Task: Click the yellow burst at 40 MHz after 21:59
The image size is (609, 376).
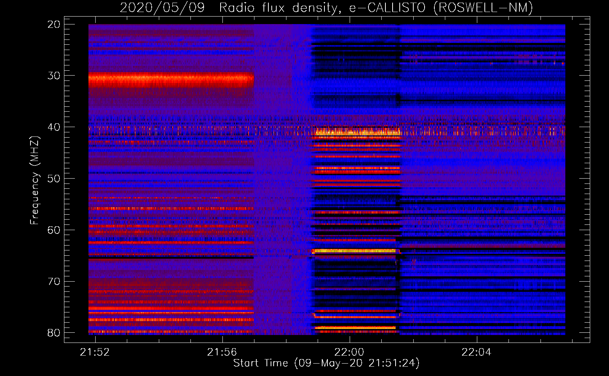Action: [358, 132]
